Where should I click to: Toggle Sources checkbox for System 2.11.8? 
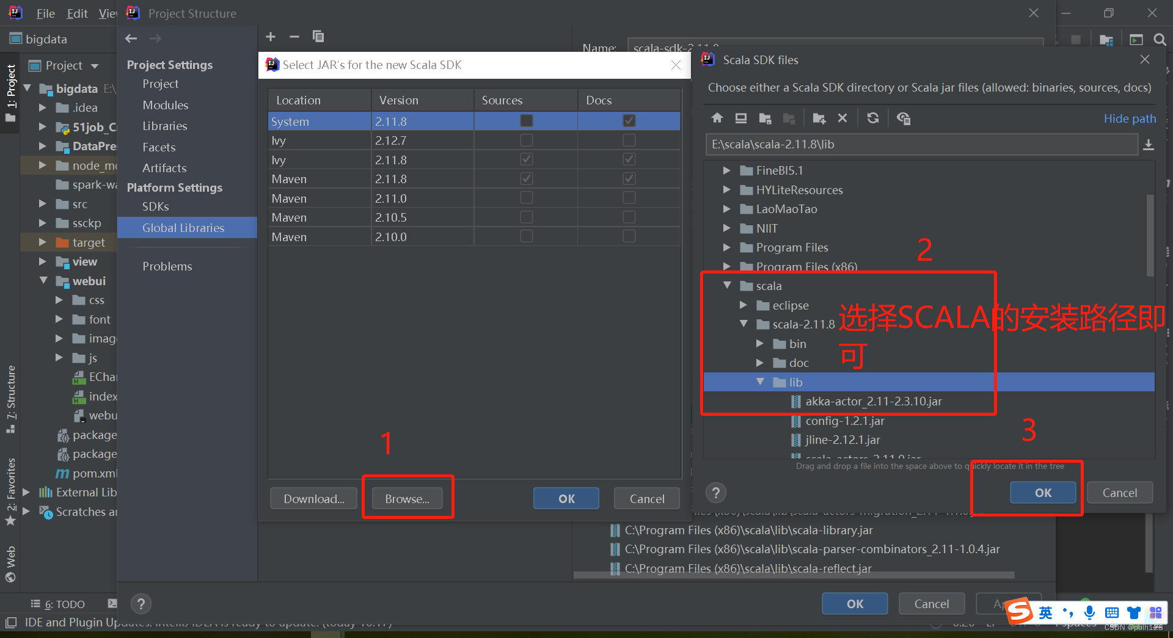[x=526, y=121]
